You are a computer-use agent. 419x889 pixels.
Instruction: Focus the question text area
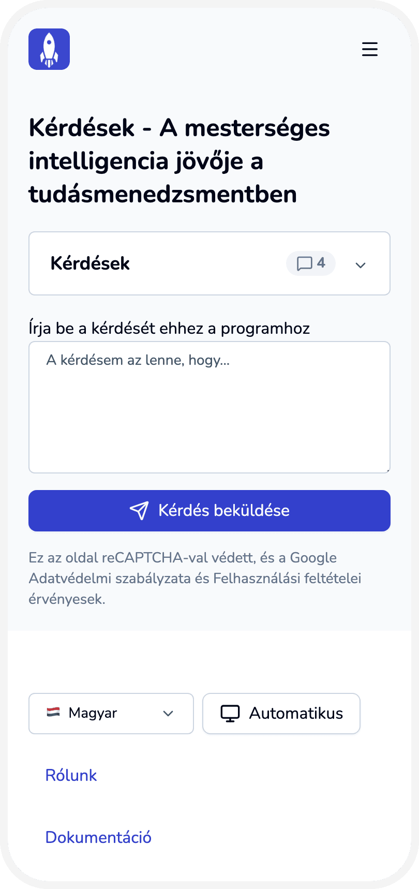pyautogui.click(x=209, y=407)
